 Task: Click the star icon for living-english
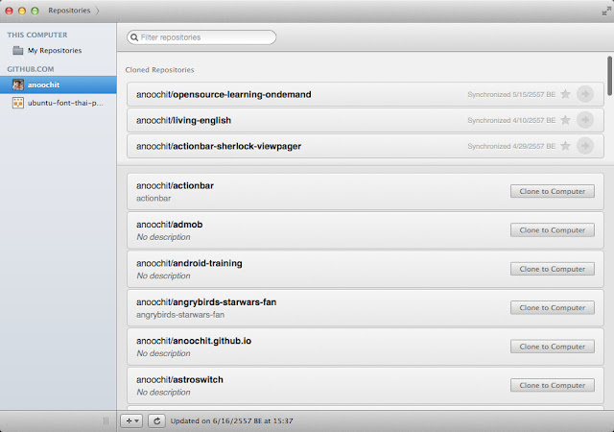click(x=565, y=120)
